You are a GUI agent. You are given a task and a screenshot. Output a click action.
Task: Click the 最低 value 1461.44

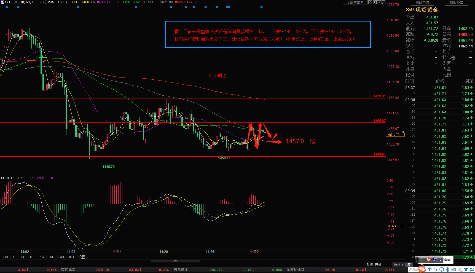466,40
